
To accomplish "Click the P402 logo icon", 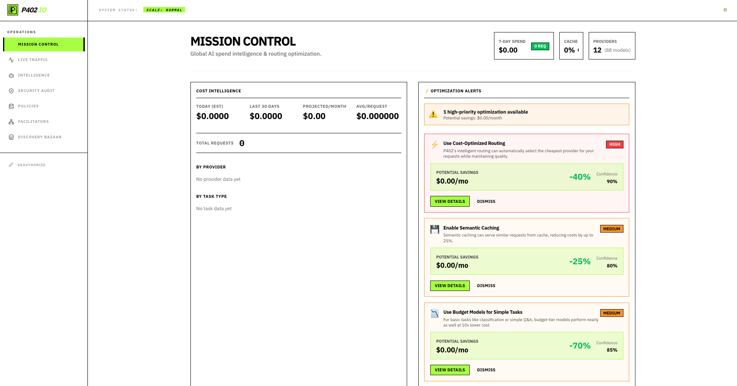I will (x=13, y=10).
